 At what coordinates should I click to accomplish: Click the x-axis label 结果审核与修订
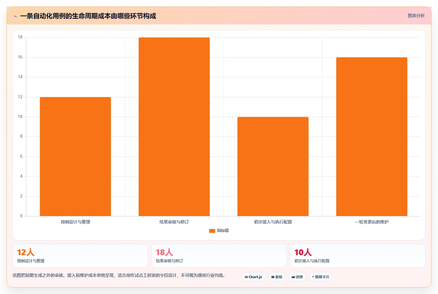[x=174, y=222]
